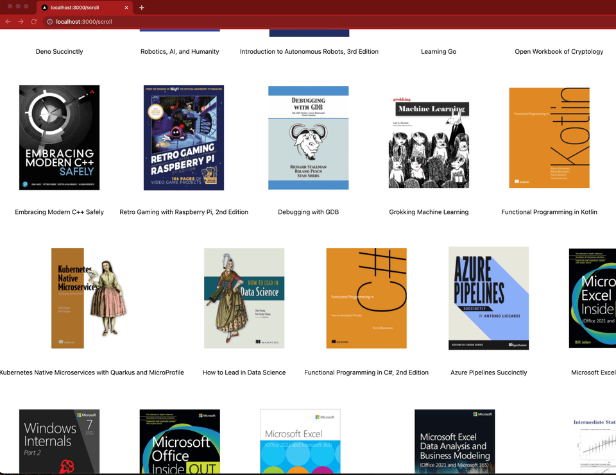Viewport: 616px width, 475px height.
Task: Click the 'Debugging with GDB' caption
Action: (309, 212)
